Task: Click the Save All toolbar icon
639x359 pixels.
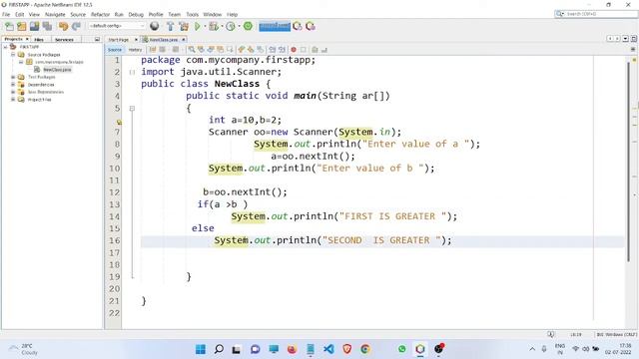Action: point(47,27)
